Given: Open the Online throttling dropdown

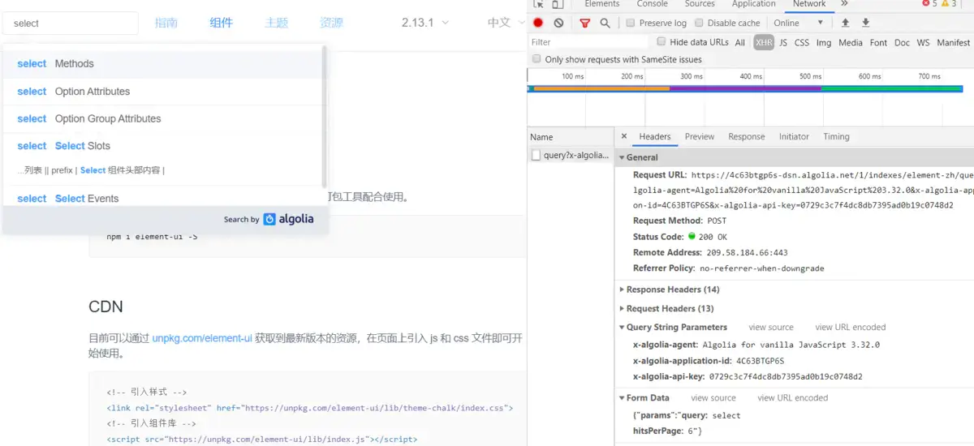Looking at the screenshot, I should pos(799,23).
